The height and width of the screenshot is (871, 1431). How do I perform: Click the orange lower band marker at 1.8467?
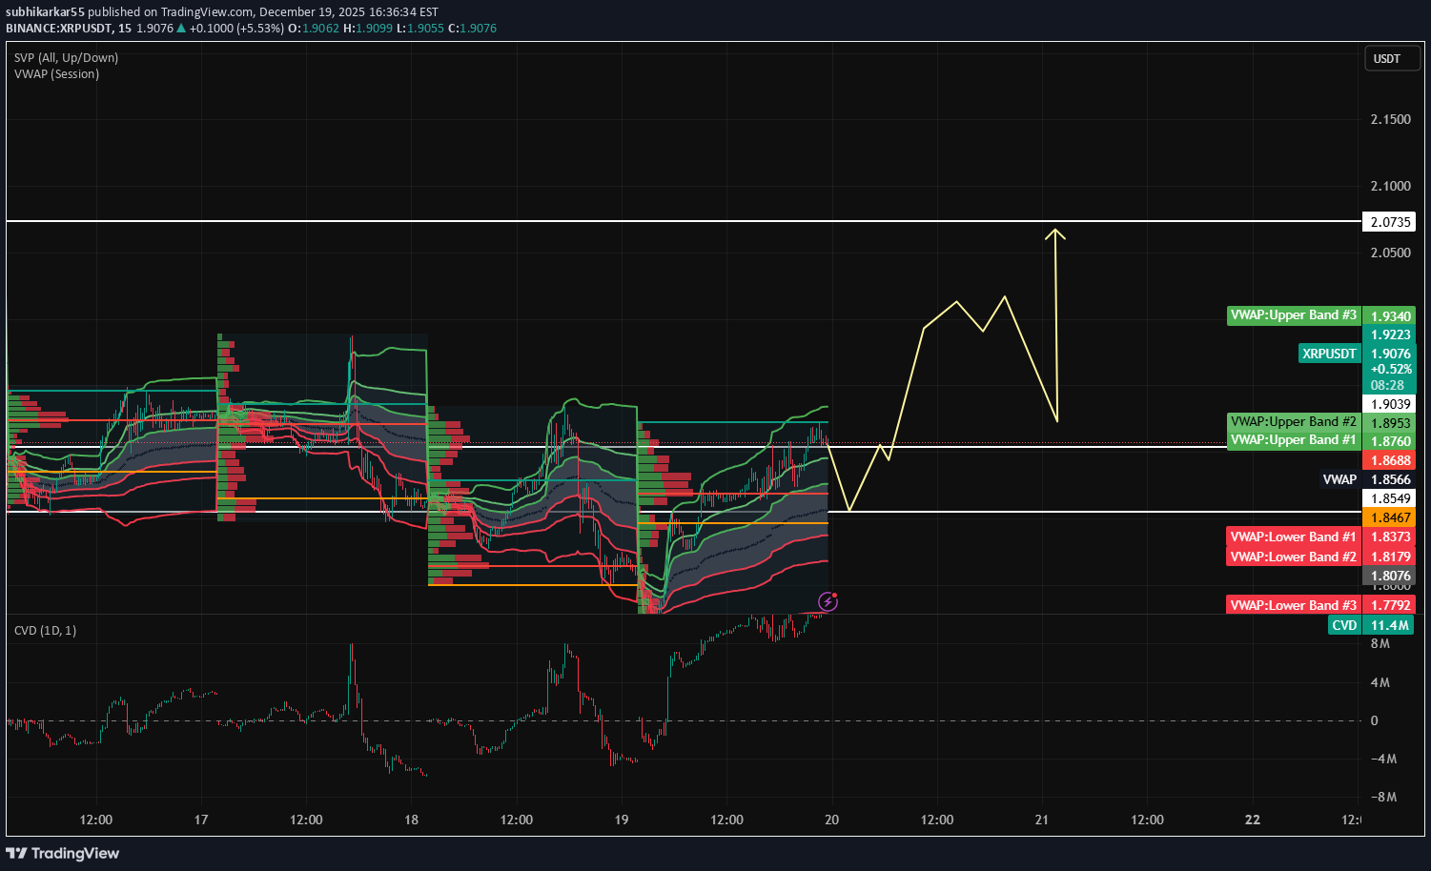point(1388,517)
